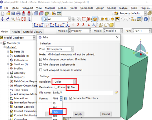Viewport: 152px width, 120px height.
Task: Click the undo arrow icon
Action: coord(123,19)
